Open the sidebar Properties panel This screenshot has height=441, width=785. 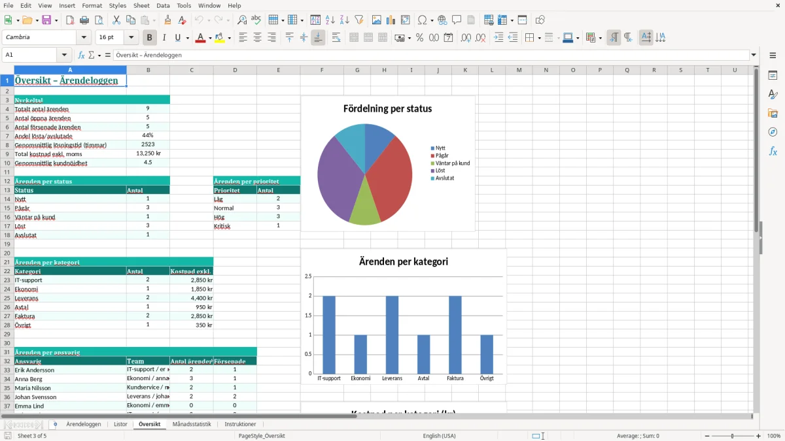coord(773,76)
